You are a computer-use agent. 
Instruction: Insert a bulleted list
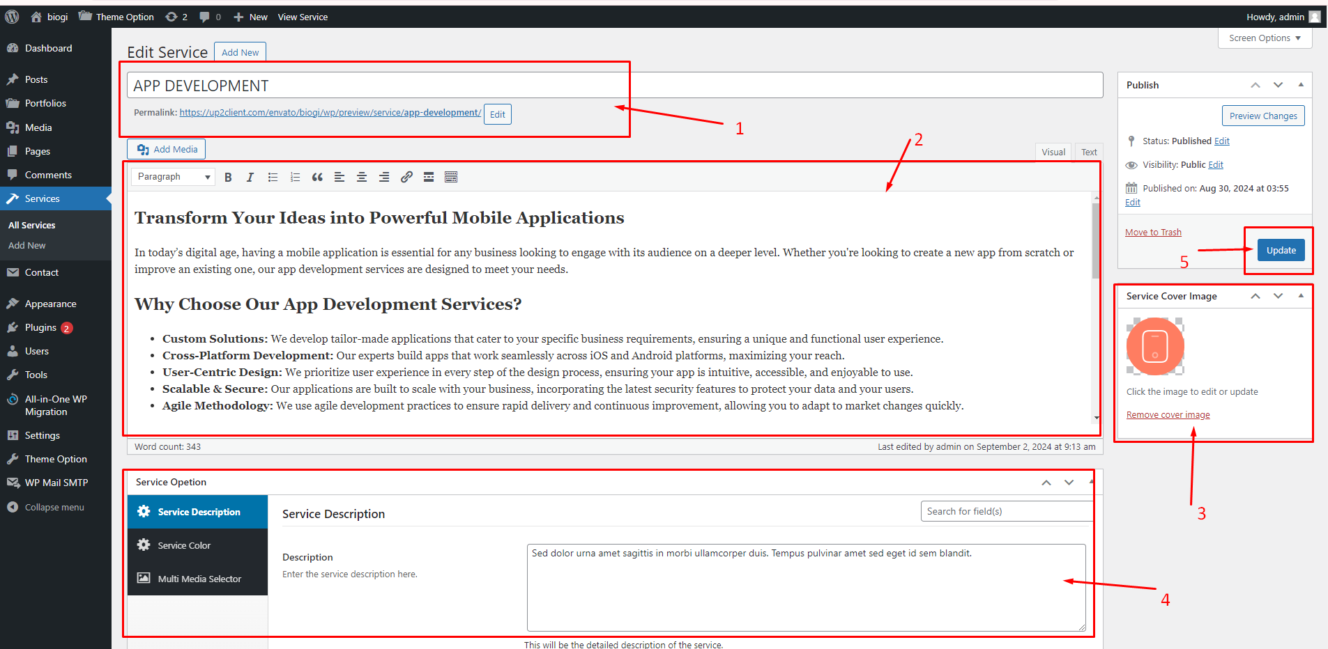pyautogui.click(x=273, y=178)
